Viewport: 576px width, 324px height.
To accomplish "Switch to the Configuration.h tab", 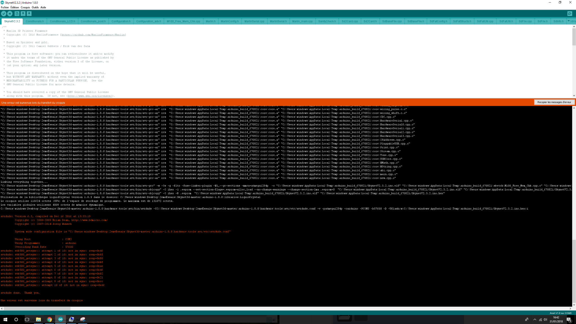I will point(121,21).
